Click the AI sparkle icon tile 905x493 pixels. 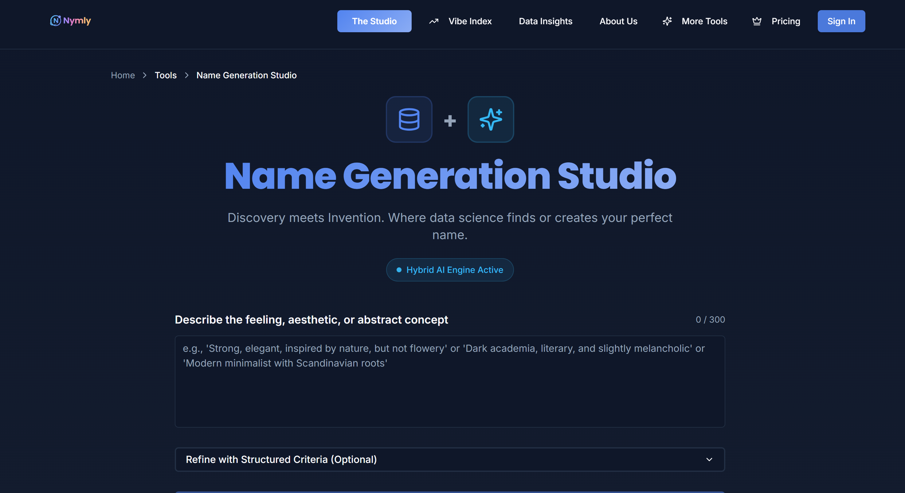tap(491, 119)
